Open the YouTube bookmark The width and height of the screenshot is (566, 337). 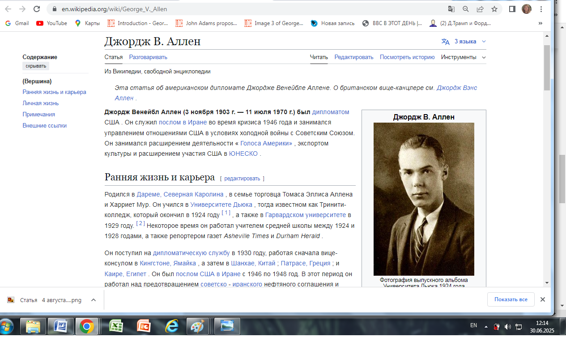52,23
